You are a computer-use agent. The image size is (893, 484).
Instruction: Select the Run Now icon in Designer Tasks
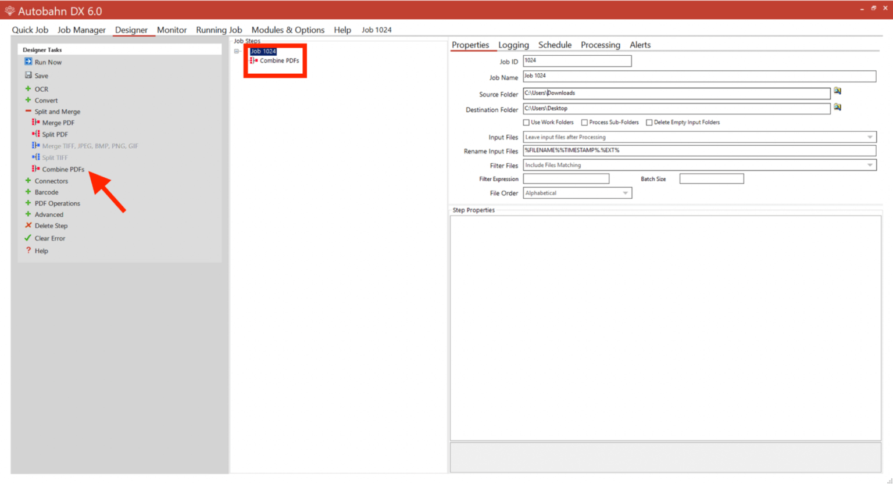28,62
